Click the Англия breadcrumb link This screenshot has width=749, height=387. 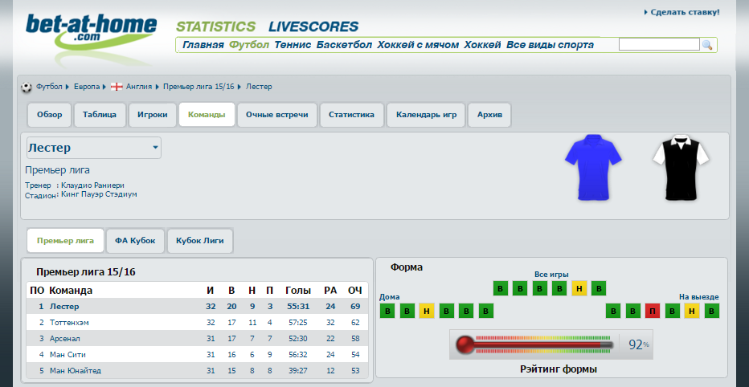point(139,87)
